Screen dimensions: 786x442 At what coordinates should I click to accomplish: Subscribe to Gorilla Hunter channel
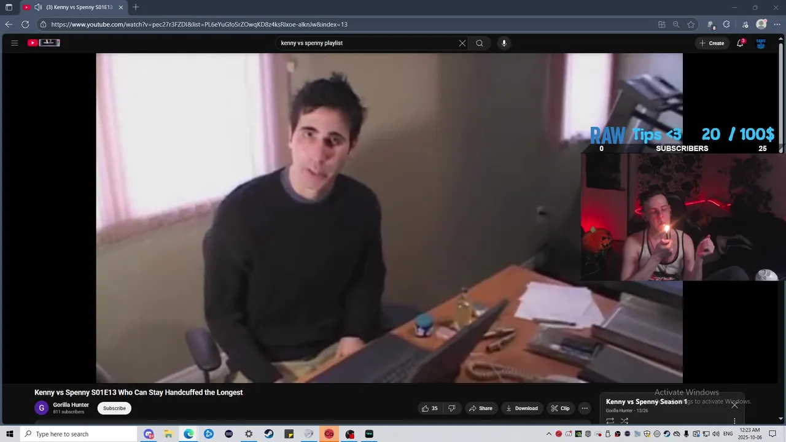[114, 408]
